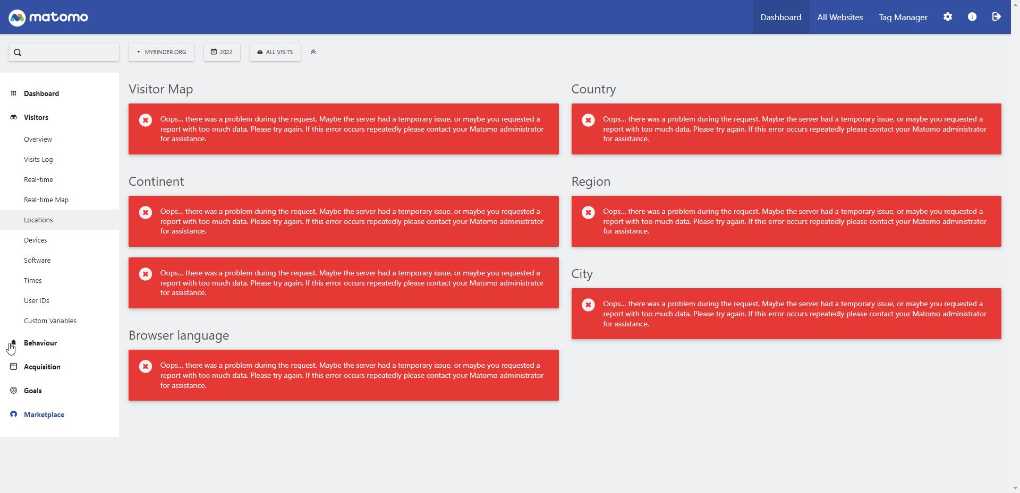Screen dimensions: 1020x493
Task: Click the Region heading
Action: (591, 181)
